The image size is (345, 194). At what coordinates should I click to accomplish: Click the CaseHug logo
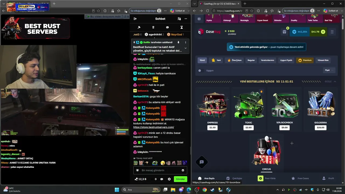[x=209, y=32]
